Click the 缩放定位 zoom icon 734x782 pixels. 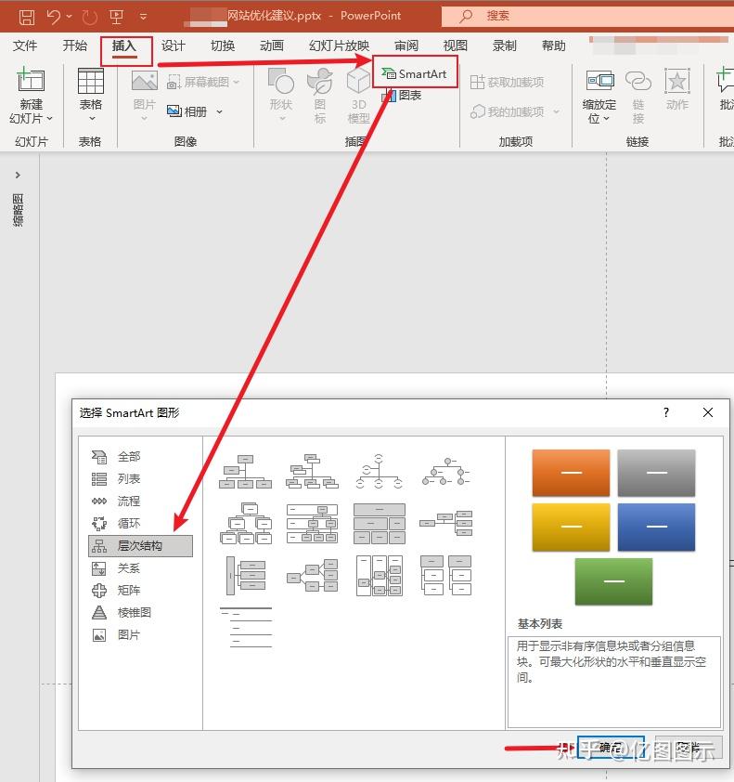[599, 81]
